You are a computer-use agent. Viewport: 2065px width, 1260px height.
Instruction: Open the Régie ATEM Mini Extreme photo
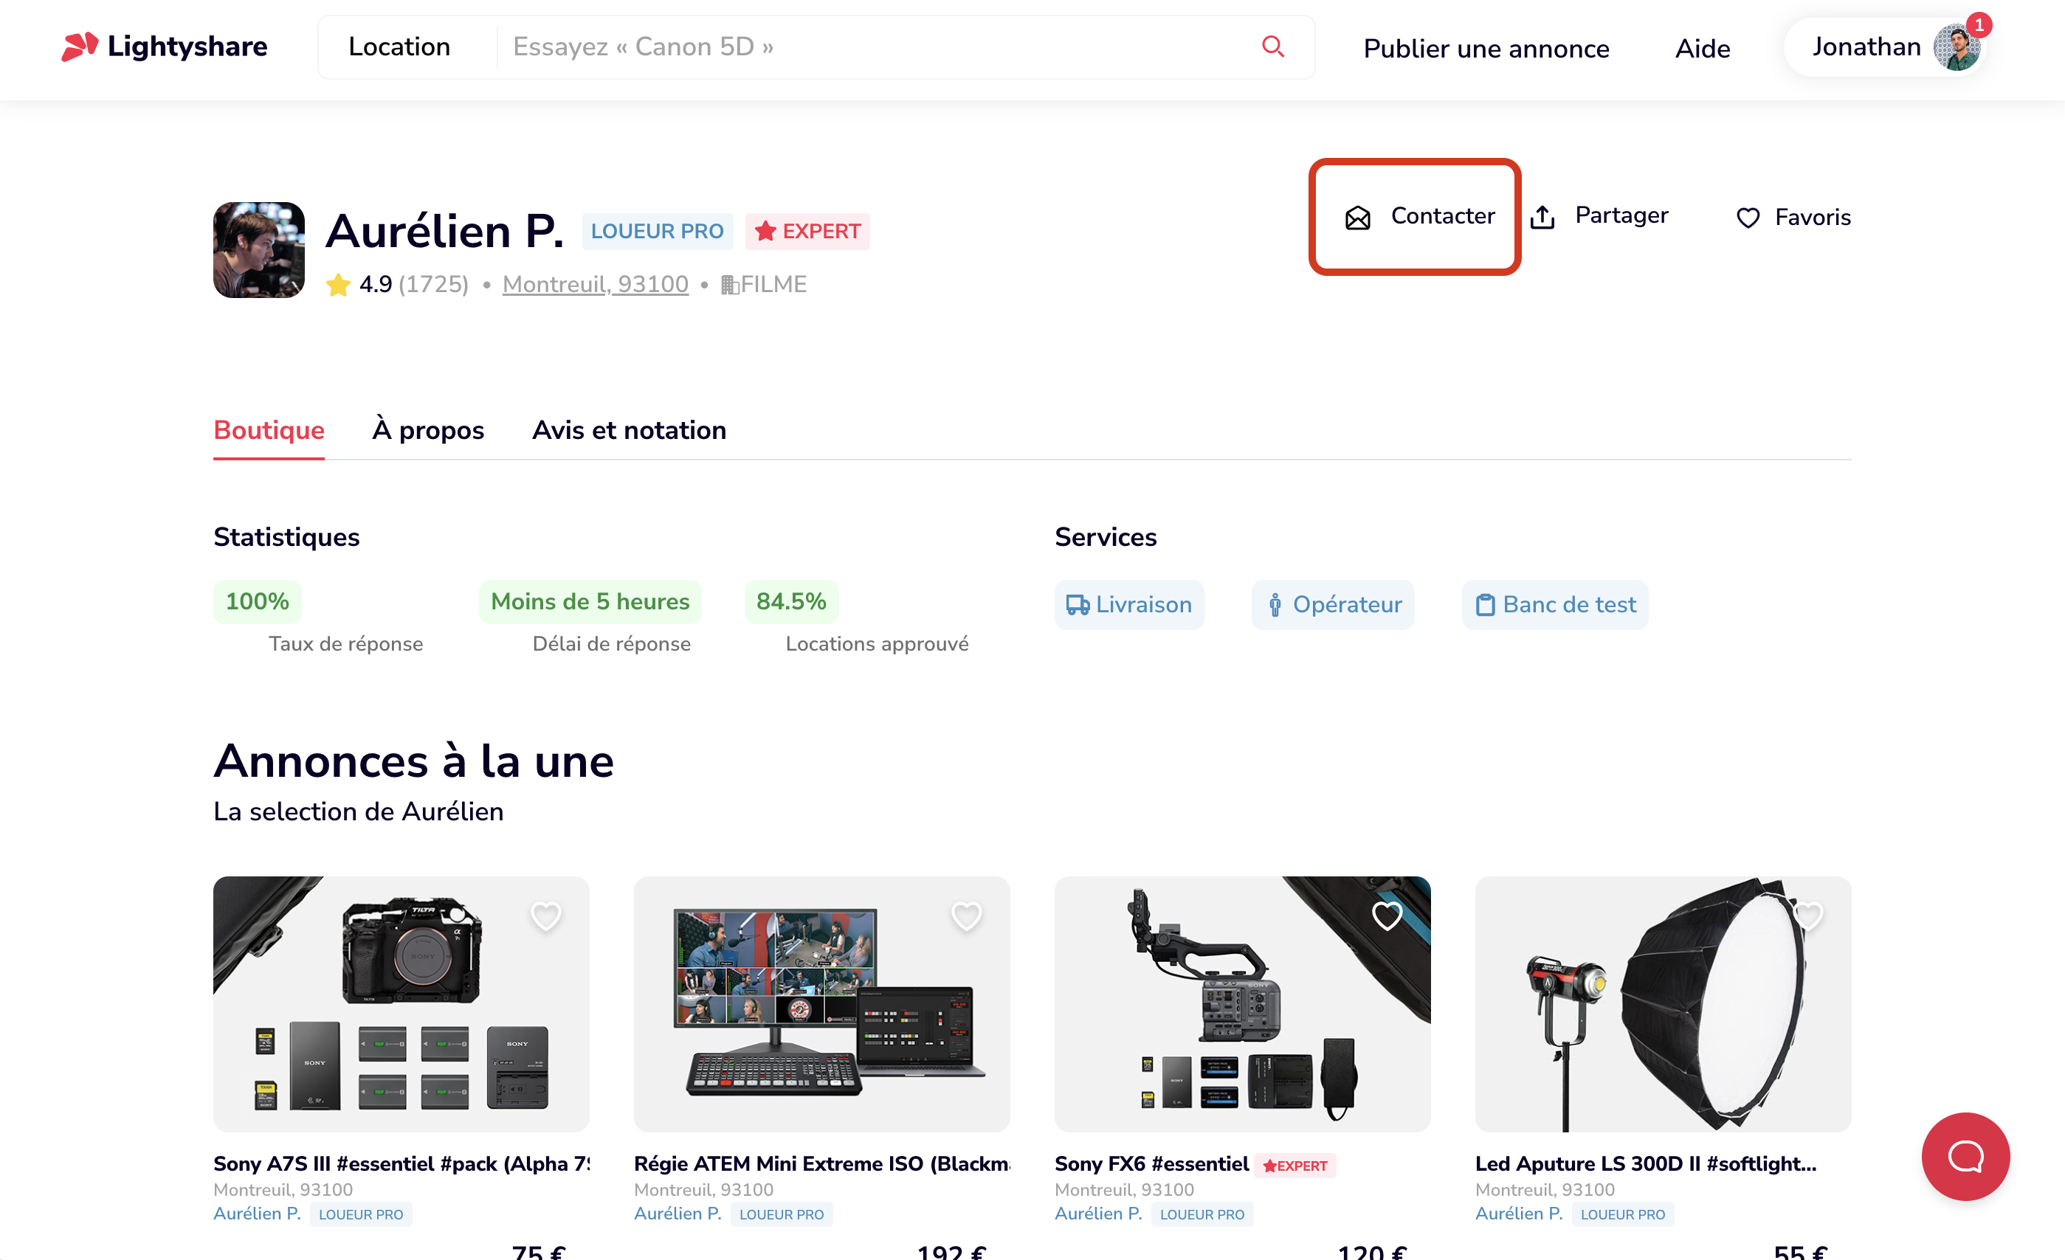point(822,1005)
